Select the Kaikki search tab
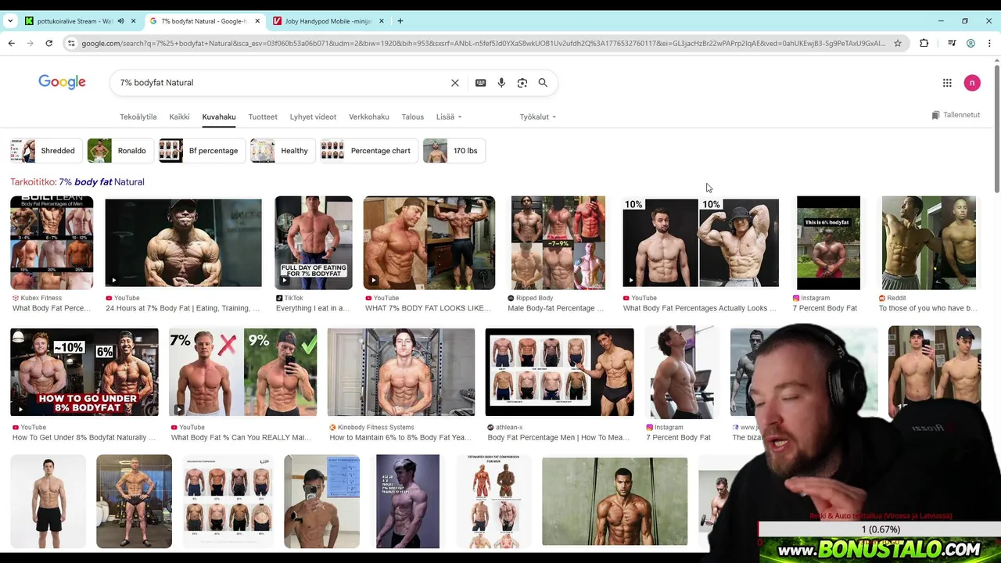Viewport: 1001px width, 563px height. coord(179,117)
